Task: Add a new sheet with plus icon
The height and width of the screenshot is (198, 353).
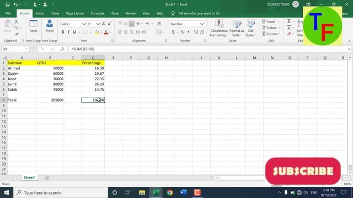Action: click(x=47, y=178)
